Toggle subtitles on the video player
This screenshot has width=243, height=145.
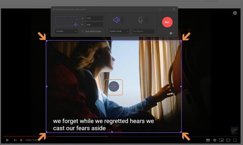click(208, 140)
